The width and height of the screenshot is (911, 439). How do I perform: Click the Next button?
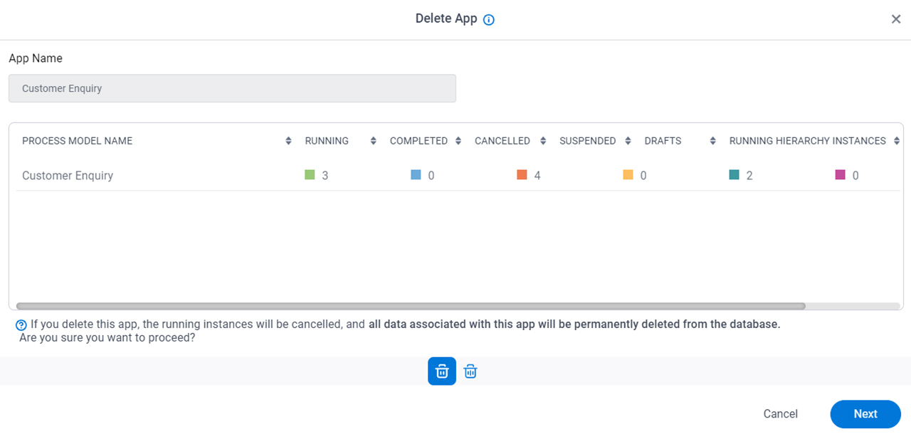click(865, 414)
